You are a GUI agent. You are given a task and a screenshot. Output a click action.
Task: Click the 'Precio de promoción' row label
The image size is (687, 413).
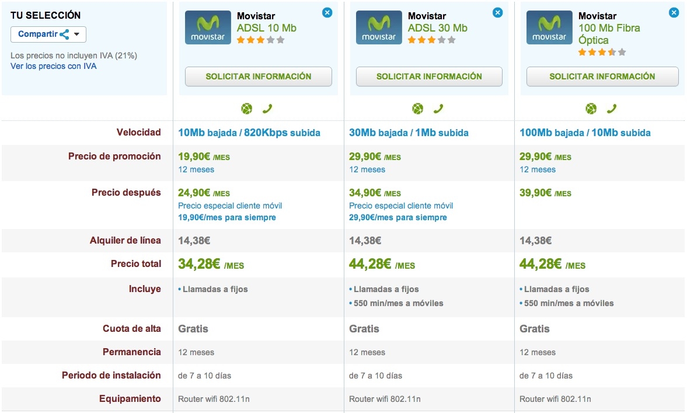click(x=114, y=157)
